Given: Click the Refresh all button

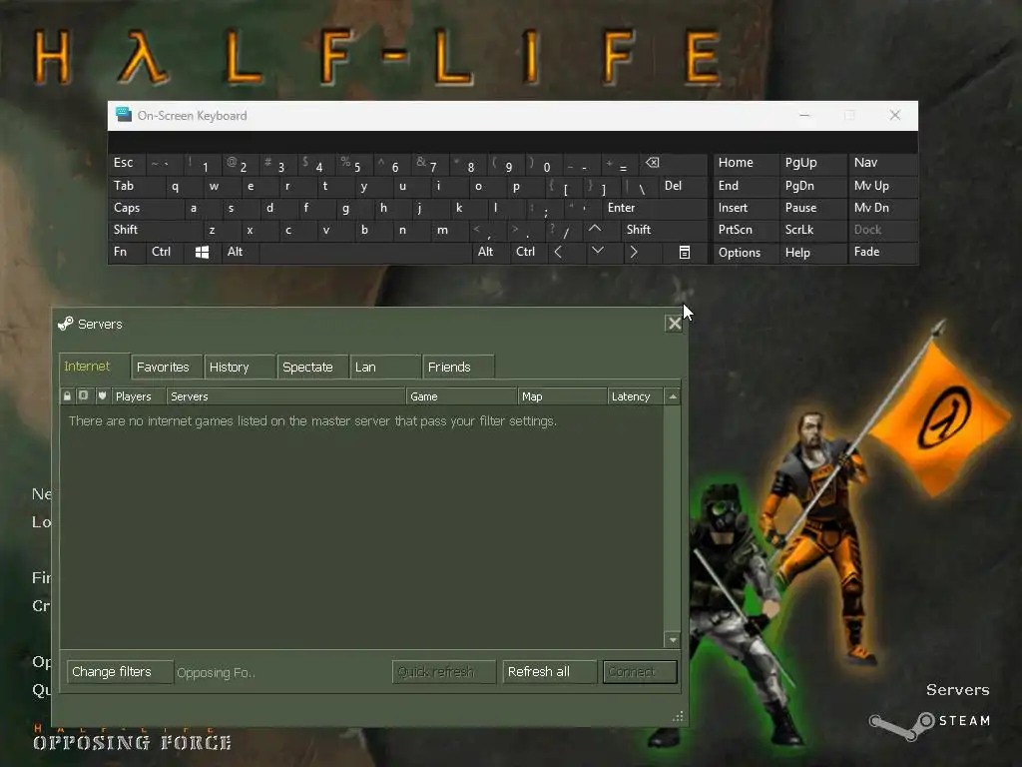Looking at the screenshot, I should click(x=550, y=672).
